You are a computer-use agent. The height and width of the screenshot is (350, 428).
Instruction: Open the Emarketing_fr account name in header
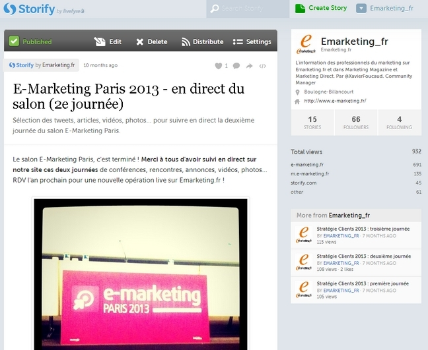tap(392, 9)
